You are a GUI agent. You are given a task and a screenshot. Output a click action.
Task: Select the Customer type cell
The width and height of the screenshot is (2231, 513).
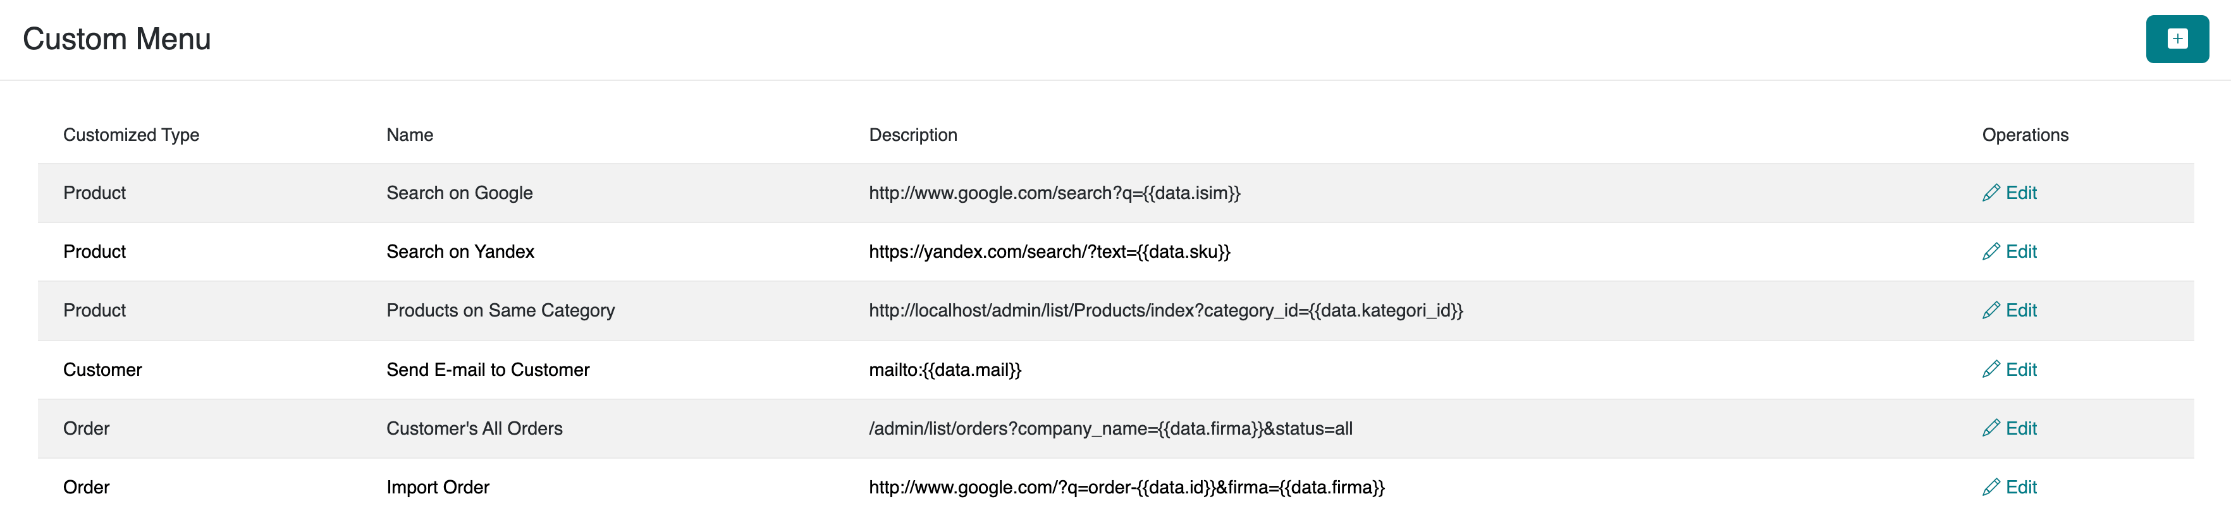click(102, 370)
